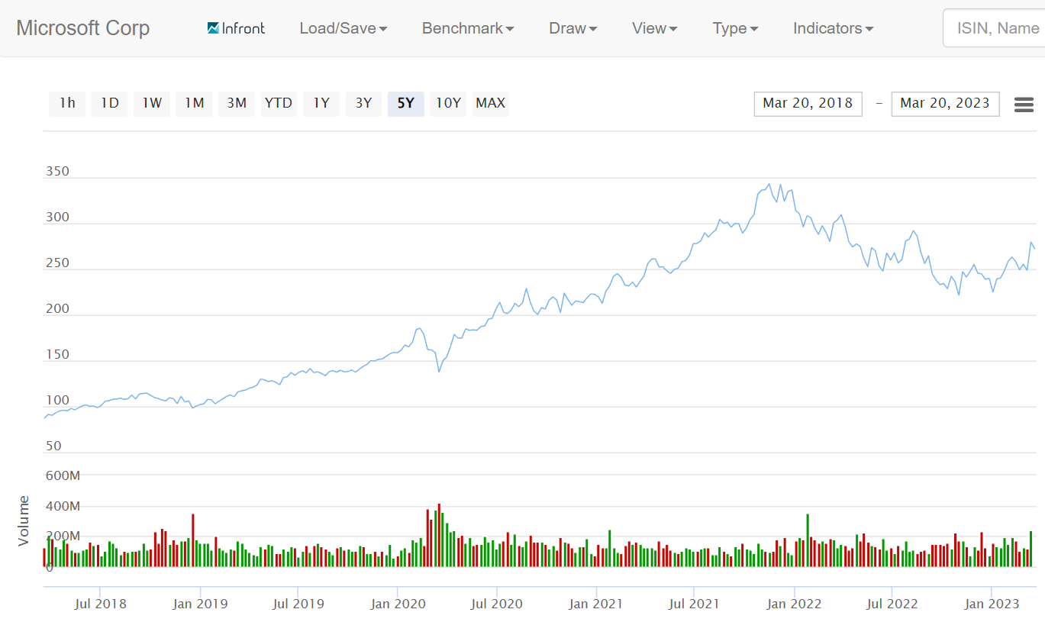Click the Jul 2021 axis label
1045x622 pixels.
694,604
